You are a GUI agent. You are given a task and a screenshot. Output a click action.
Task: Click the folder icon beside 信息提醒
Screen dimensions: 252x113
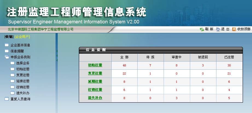7,51
